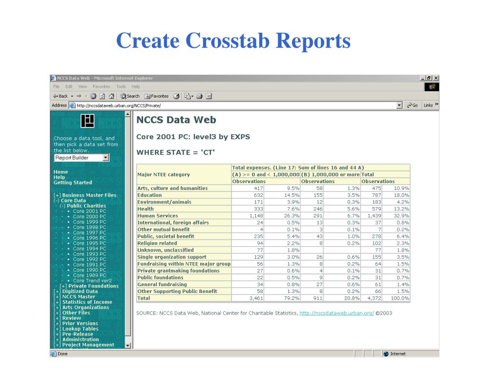500x375 pixels.
Task: Click the Home link in sidebar
Action: pos(61,172)
